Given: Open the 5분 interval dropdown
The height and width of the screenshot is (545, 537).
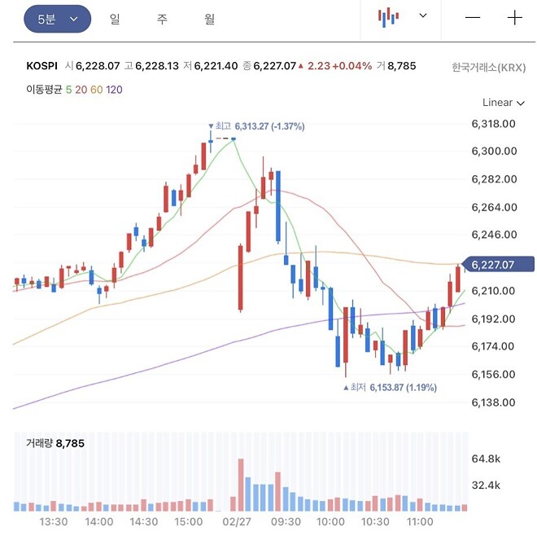Looking at the screenshot, I should pyautogui.click(x=57, y=19).
